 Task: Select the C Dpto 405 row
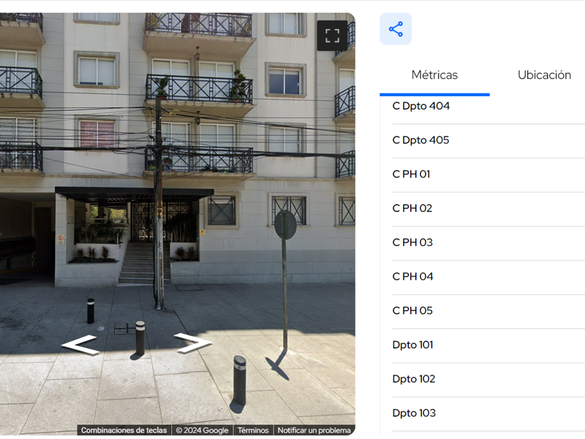tap(488, 140)
